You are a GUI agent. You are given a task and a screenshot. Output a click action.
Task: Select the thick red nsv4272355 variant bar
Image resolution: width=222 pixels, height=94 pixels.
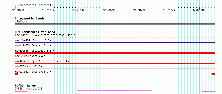click(x=115, y=64)
